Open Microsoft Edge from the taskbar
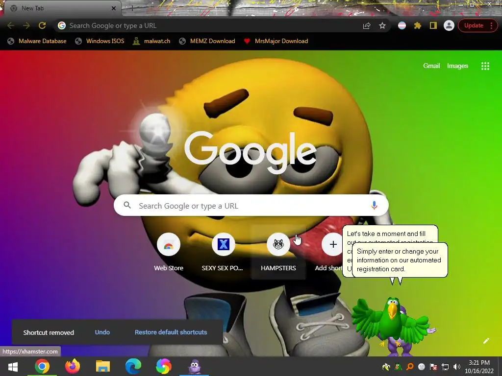Screen dimensions: 502x376 133,366
